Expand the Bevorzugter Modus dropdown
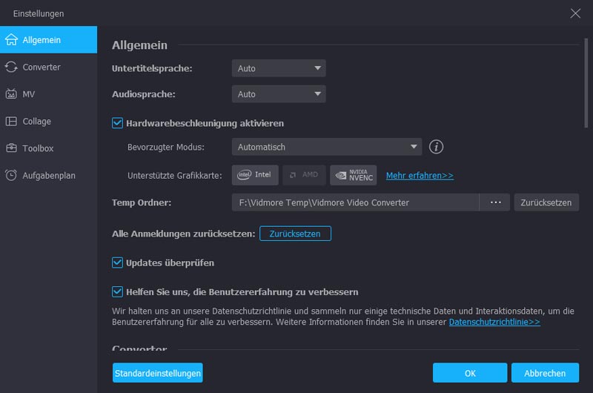The width and height of the screenshot is (593, 393). click(326, 147)
